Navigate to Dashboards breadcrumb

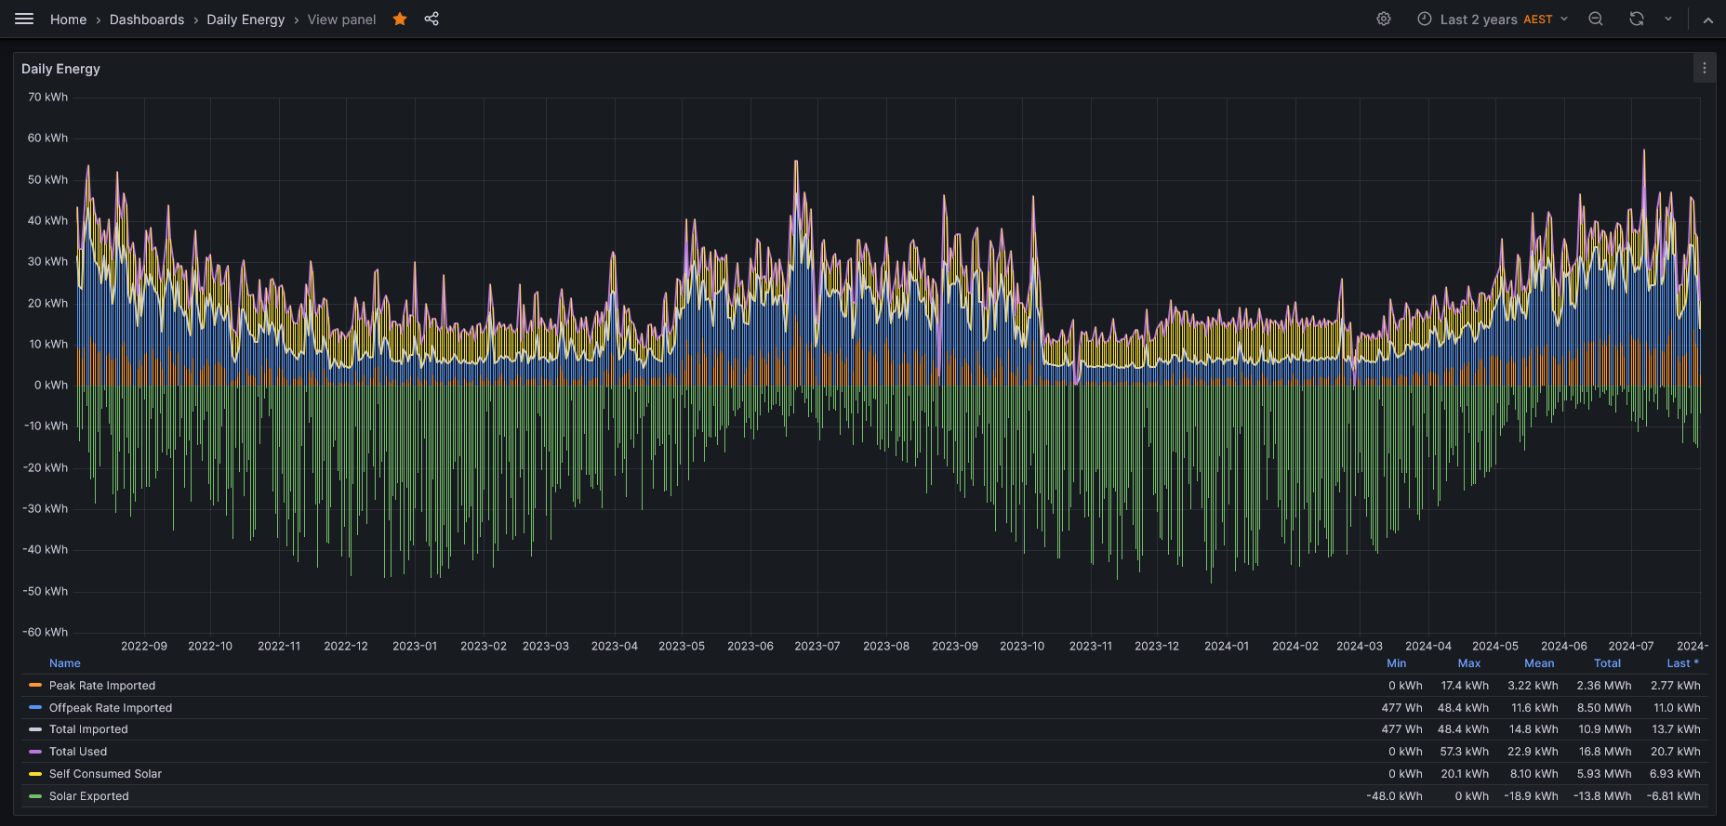(147, 20)
